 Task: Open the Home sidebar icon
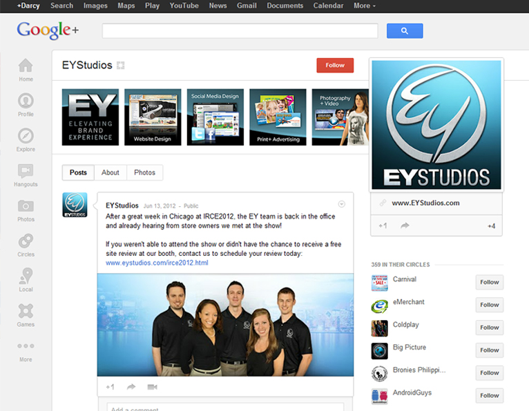coord(26,66)
